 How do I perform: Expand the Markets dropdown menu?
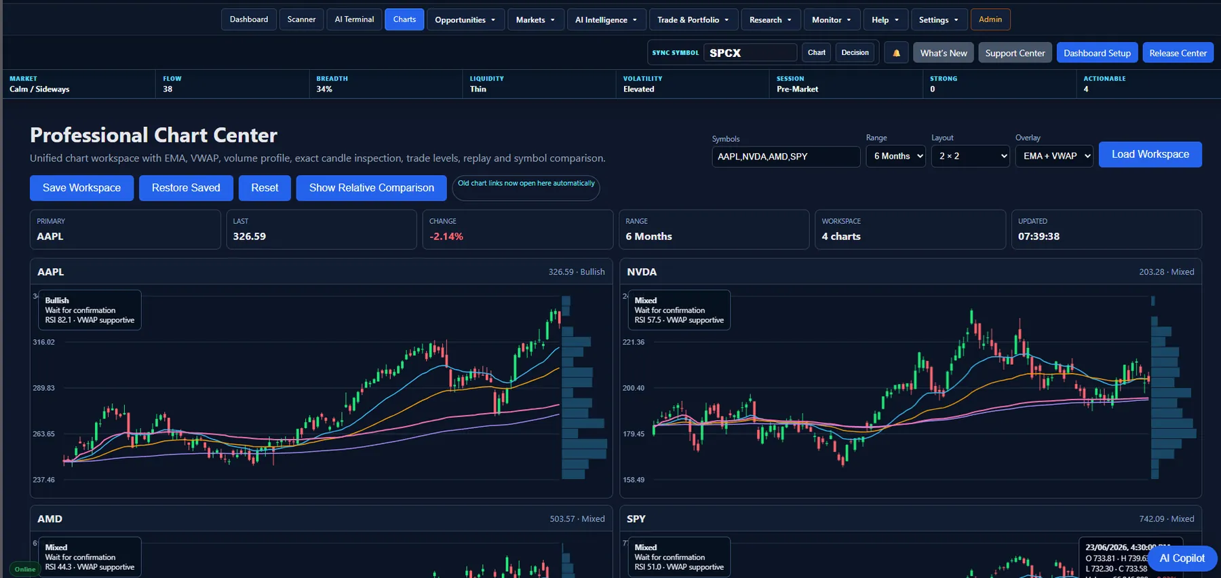(535, 20)
